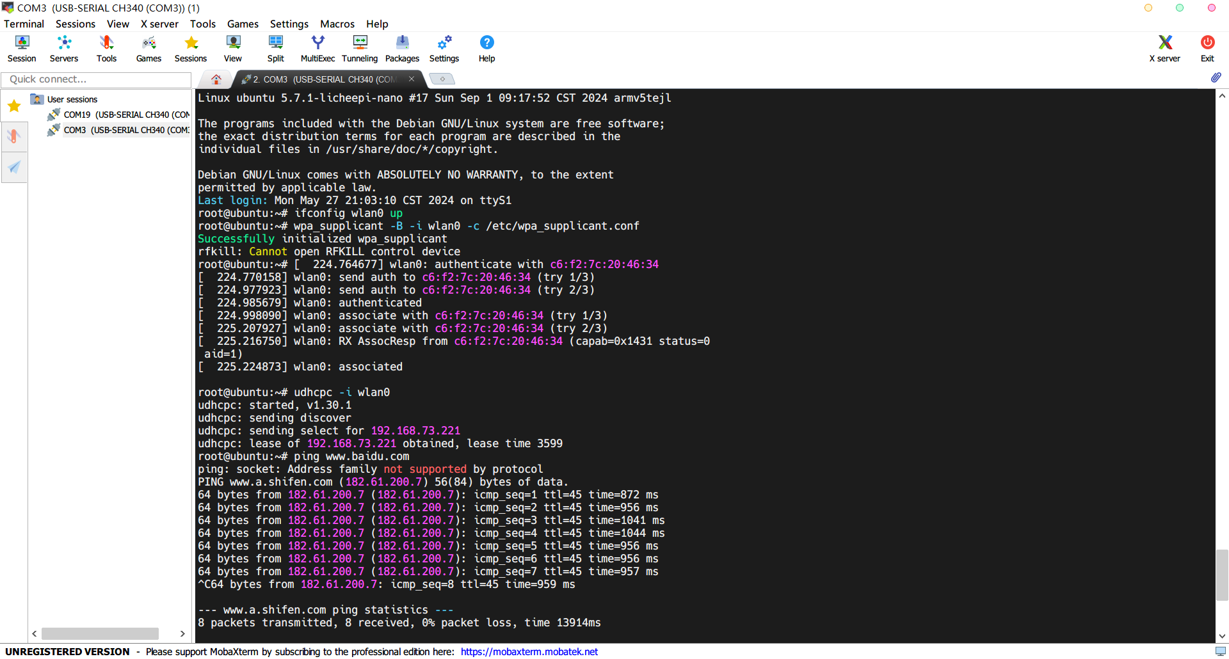This screenshot has width=1229, height=659.
Task: Open the Tools toolbar icon
Action: (106, 49)
